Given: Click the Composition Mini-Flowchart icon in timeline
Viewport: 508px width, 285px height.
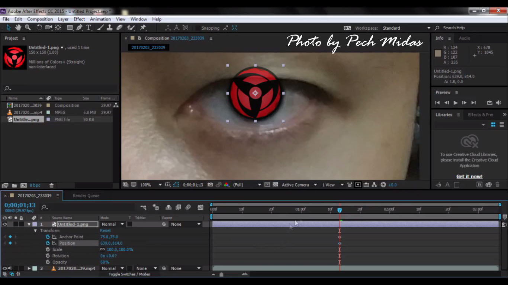Looking at the screenshot, I should pyautogui.click(x=144, y=207).
